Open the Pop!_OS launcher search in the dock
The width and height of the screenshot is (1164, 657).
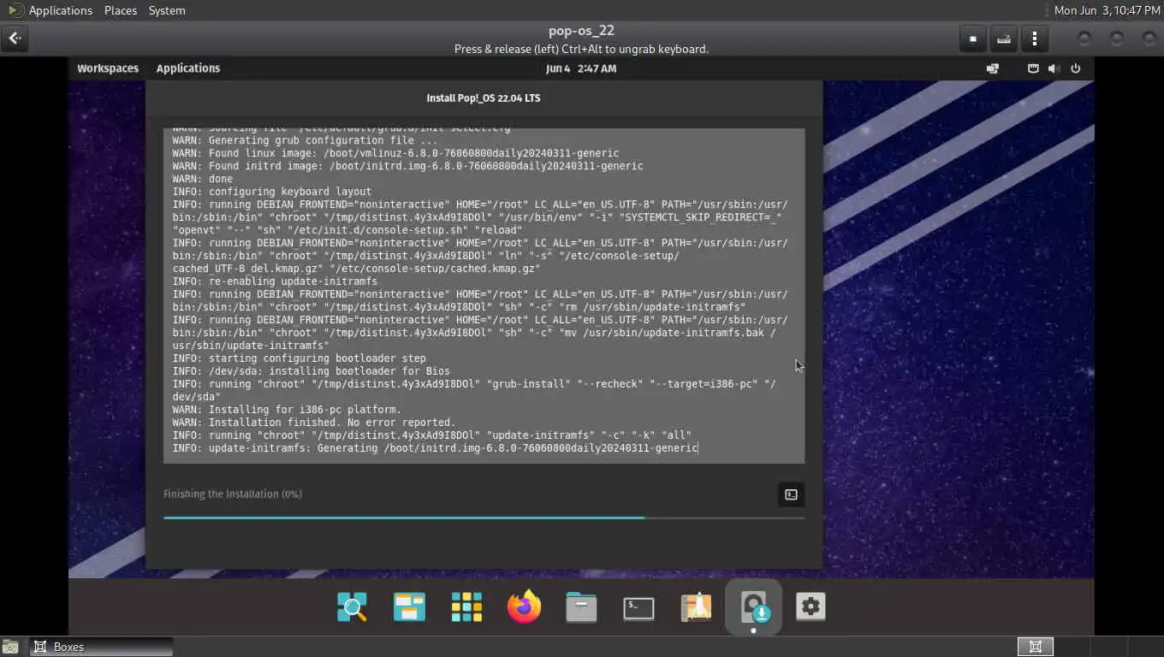coord(352,607)
